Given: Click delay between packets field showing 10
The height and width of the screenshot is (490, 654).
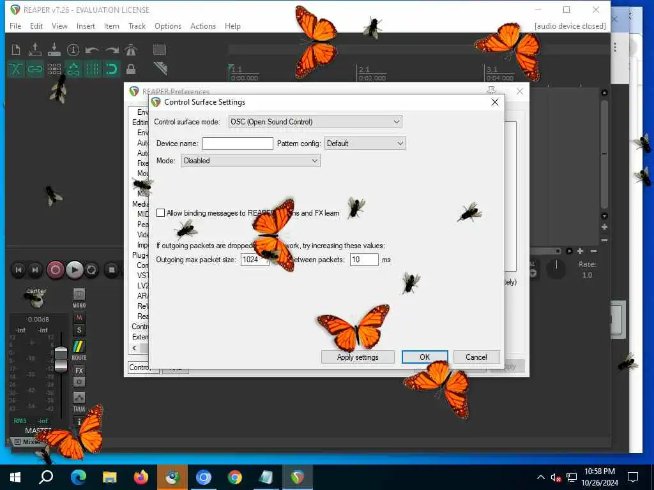Looking at the screenshot, I should click(364, 260).
